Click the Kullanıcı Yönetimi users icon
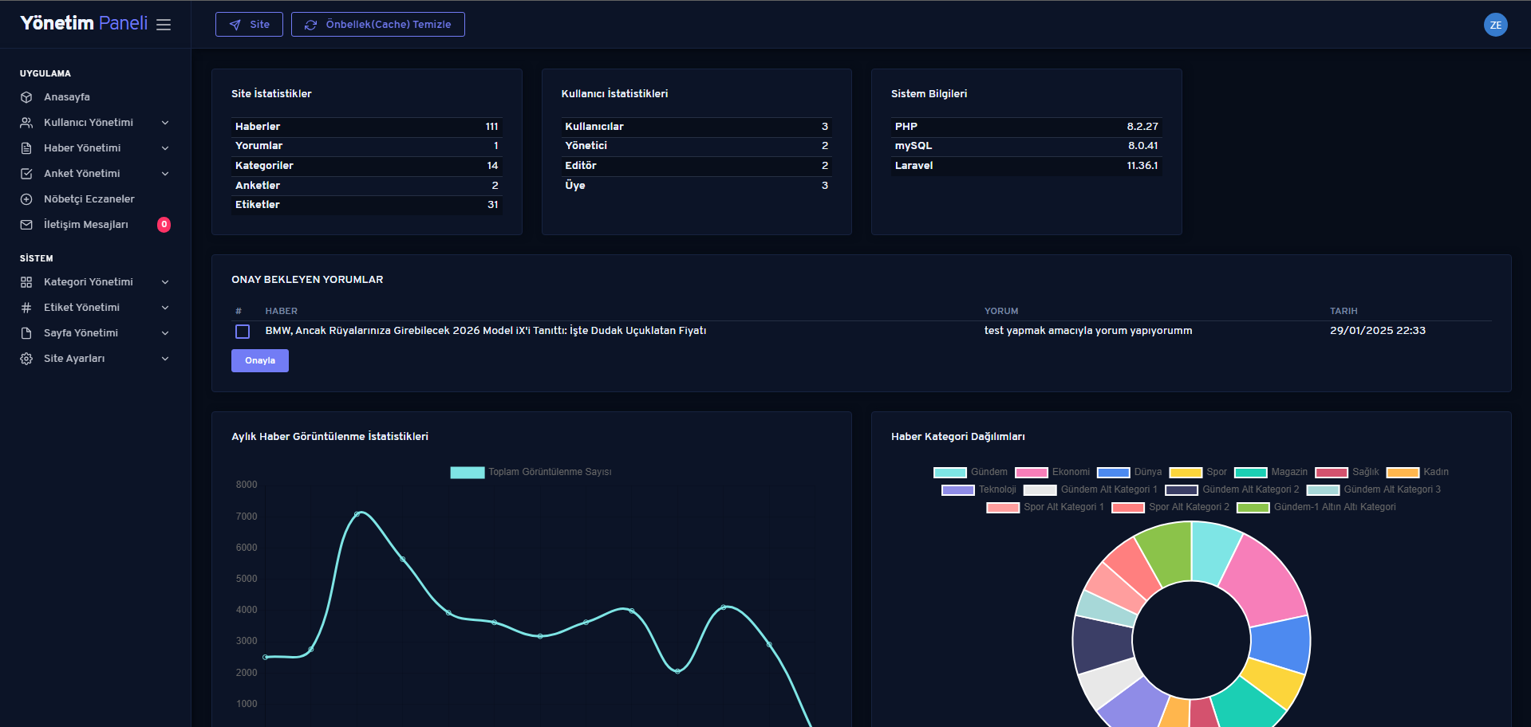 click(x=26, y=123)
